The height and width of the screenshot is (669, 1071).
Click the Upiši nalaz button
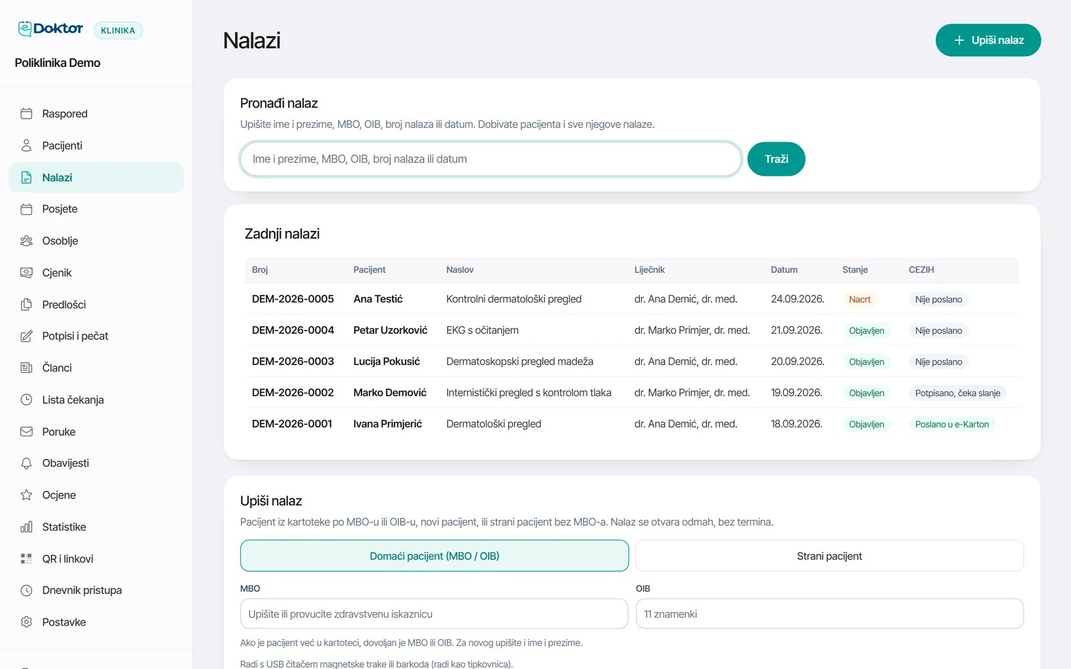click(x=988, y=40)
